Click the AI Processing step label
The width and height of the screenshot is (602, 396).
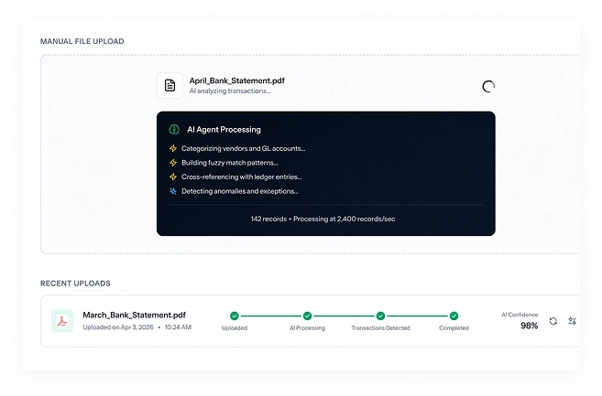pyautogui.click(x=307, y=328)
